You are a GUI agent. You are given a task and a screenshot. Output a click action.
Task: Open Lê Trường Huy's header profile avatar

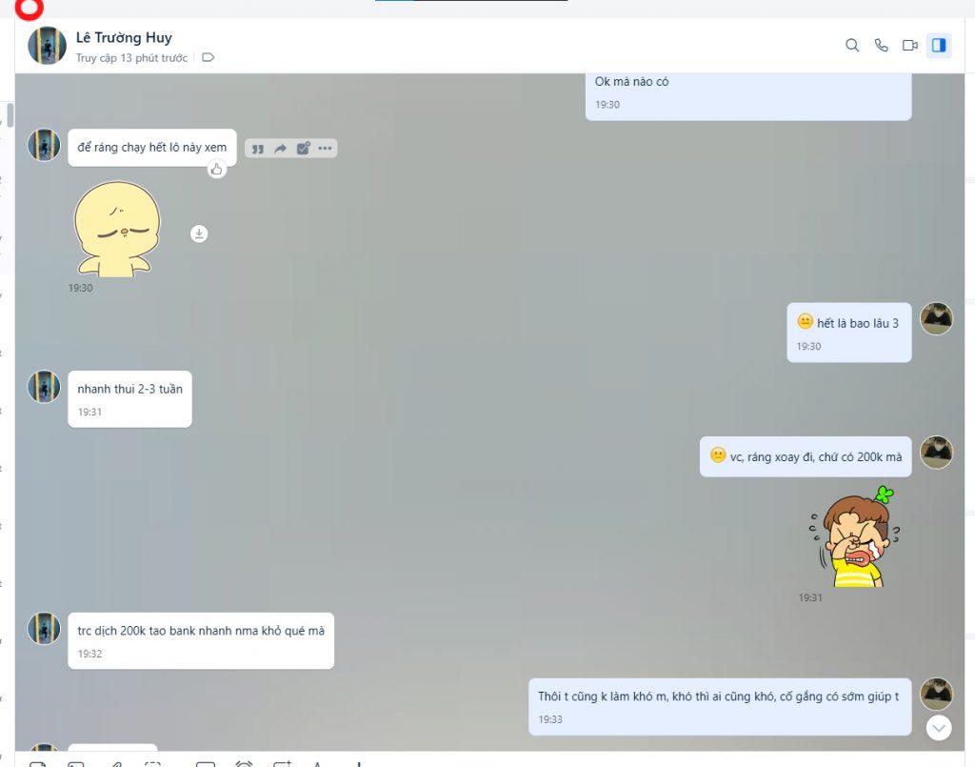[47, 46]
